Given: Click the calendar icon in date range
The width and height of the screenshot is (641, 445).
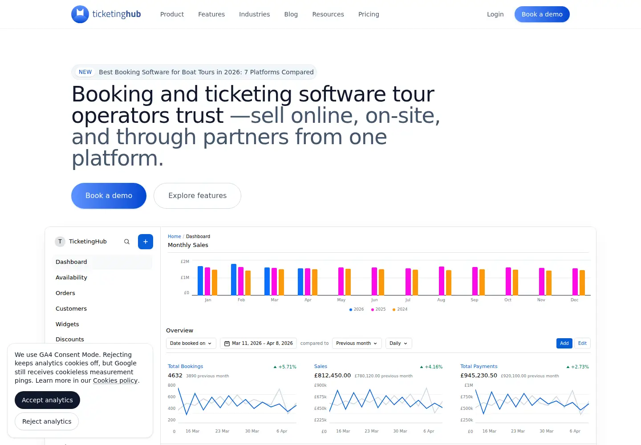Looking at the screenshot, I should (227, 344).
